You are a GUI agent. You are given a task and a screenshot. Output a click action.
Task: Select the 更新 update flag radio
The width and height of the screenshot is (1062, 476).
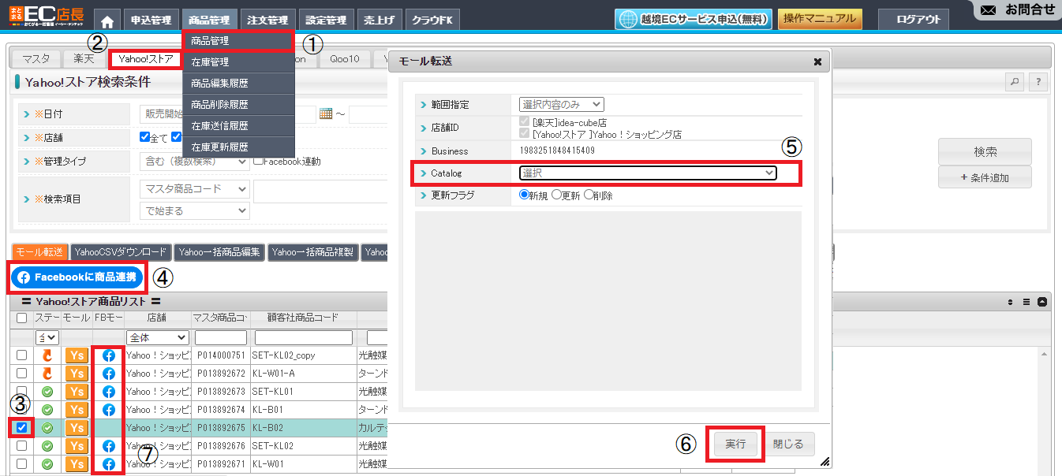(x=556, y=195)
